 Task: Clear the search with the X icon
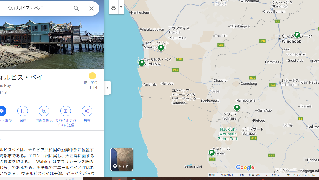coord(92,9)
